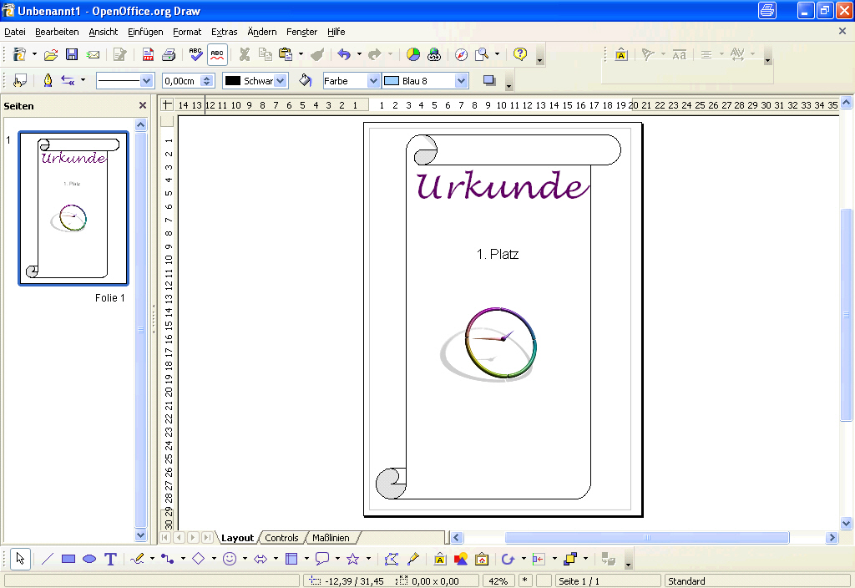
Task: Expand the Undo history dropdown arrow
Action: (x=359, y=54)
